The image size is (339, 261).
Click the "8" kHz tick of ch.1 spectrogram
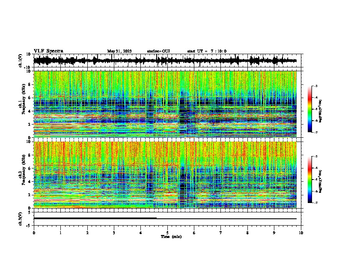click(30, 84)
